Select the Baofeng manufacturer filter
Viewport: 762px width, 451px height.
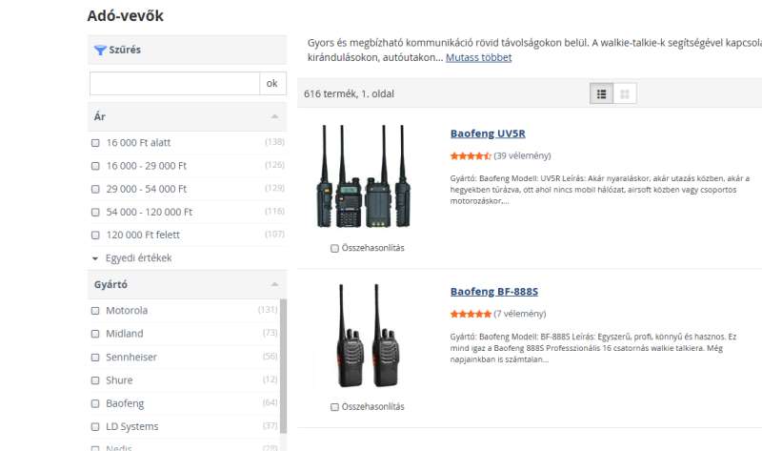[95, 403]
